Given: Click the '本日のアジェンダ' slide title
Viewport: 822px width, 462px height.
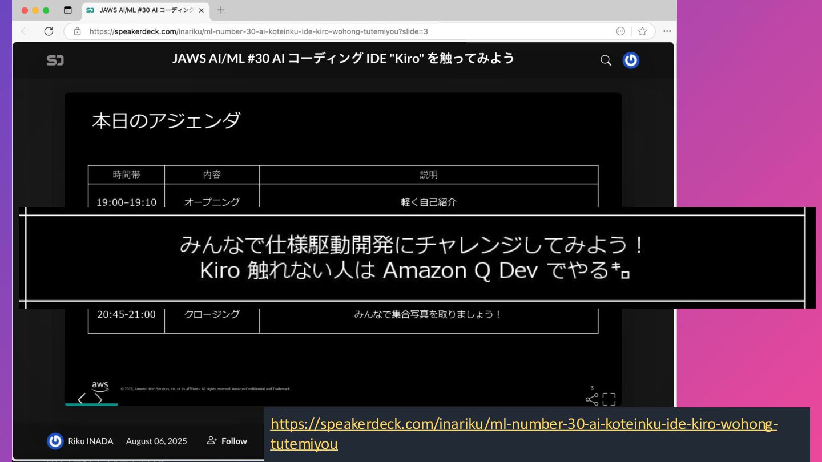Looking at the screenshot, I should pyautogui.click(x=166, y=121).
